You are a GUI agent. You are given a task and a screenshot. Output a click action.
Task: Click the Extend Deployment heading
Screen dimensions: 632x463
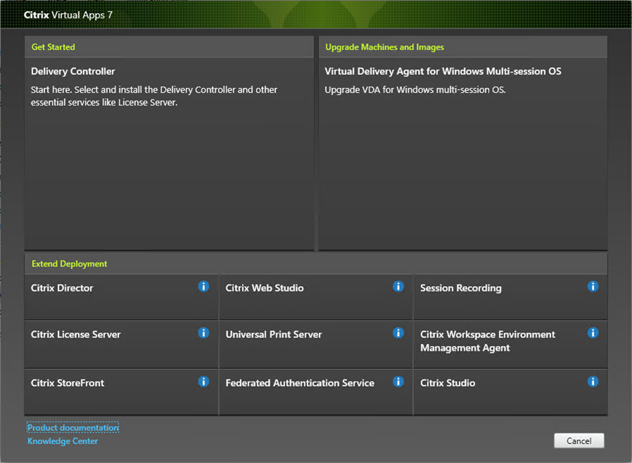(x=69, y=264)
